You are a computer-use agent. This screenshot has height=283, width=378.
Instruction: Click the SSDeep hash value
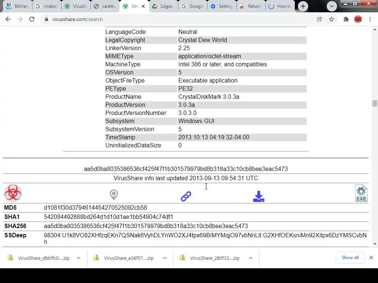(205, 238)
